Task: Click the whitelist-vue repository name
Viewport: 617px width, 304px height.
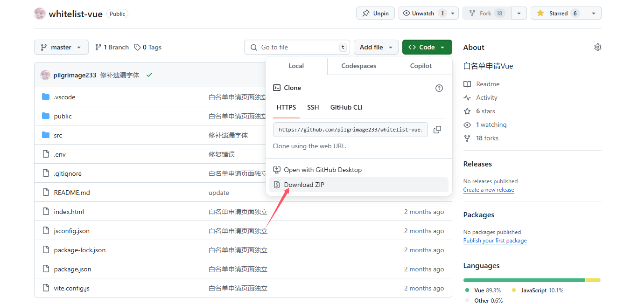Action: pyautogui.click(x=76, y=14)
